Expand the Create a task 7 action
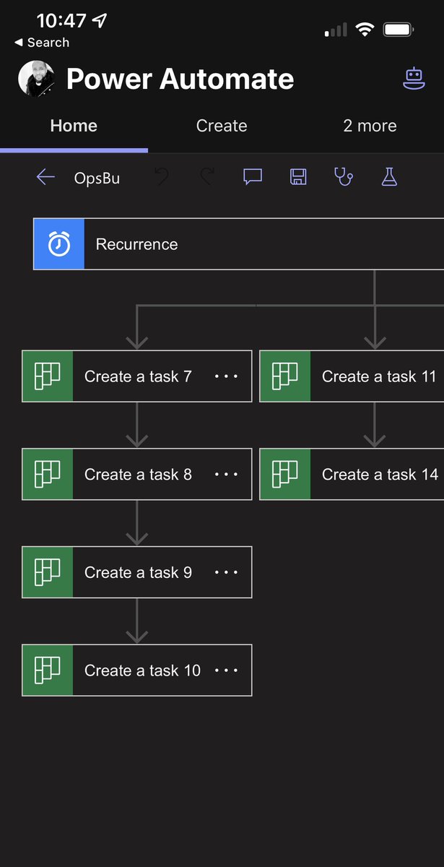Image resolution: width=444 pixels, height=867 pixels. 137,376
